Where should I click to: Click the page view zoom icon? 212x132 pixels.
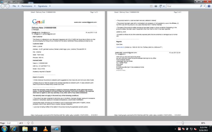(161, 6)
